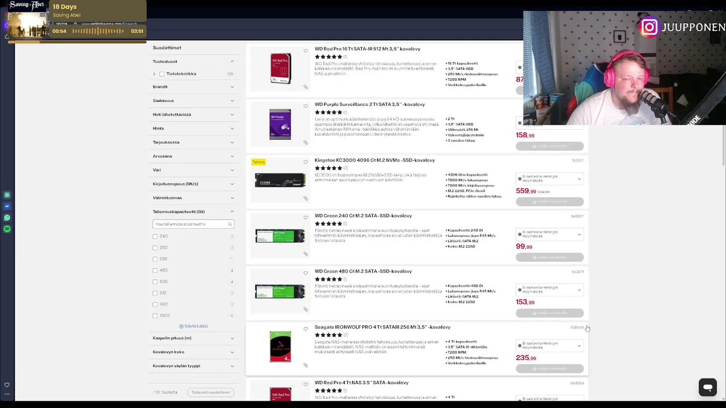
Task: Add WD Red Pro 4 Tt NAS to wishlist
Action: coord(306,384)
